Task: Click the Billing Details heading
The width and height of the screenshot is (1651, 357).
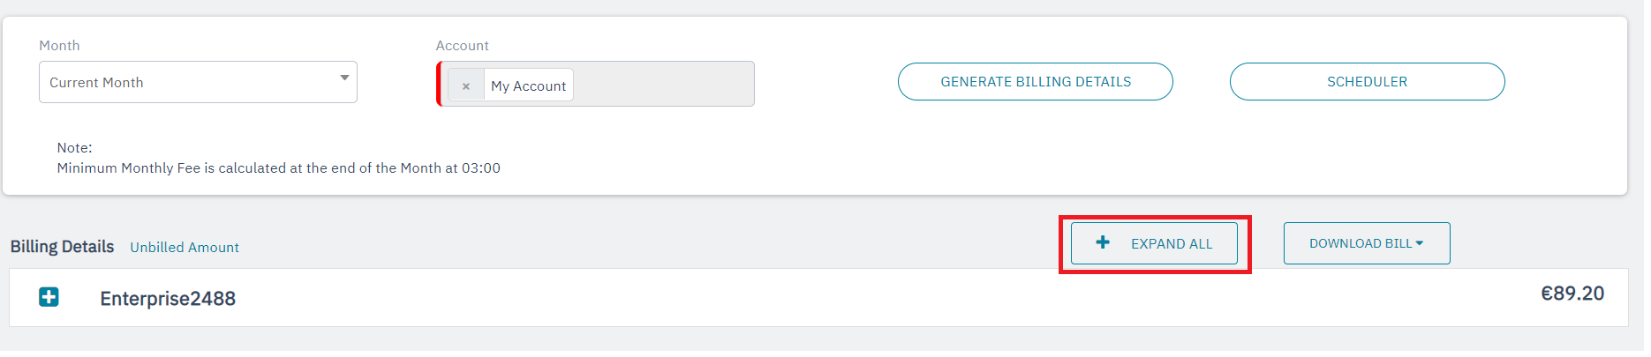Action: (62, 247)
